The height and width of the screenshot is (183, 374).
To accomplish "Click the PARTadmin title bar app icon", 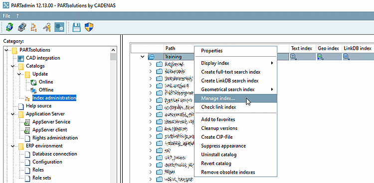I will [5, 5].
